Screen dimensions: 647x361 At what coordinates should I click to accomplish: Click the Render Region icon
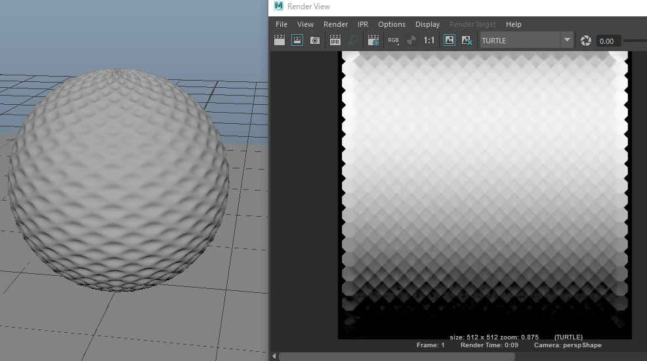click(297, 41)
